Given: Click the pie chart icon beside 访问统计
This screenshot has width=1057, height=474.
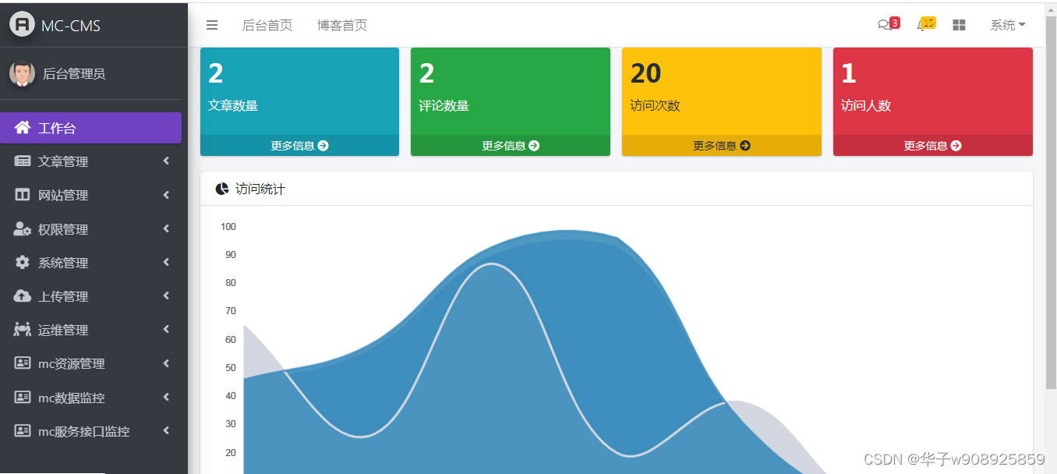Looking at the screenshot, I should click(222, 189).
